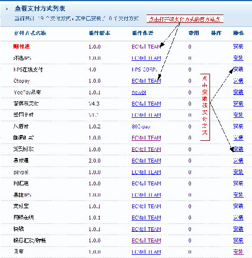Open ECMall TEAM author link for 易付通

click(x=146, y=161)
